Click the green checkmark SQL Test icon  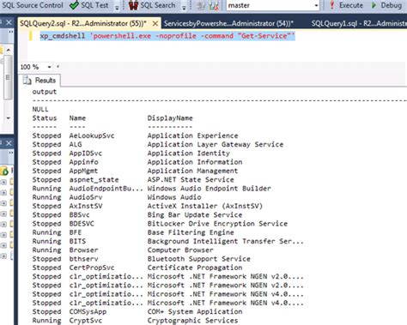(x=75, y=5)
